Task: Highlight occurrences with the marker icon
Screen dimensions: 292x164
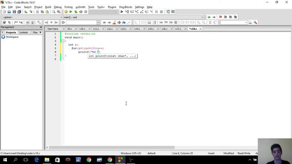Action: [114, 22]
